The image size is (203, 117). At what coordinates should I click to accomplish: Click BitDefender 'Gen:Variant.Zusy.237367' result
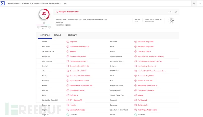click(78, 56)
